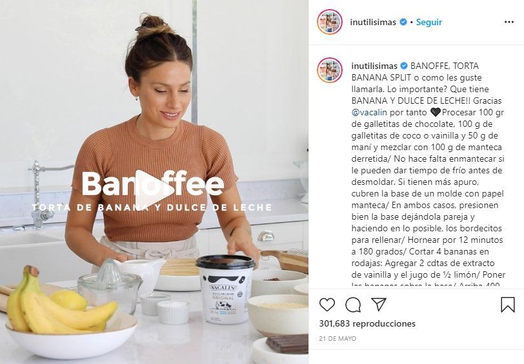Screen dimensions: 524x364
Task: Like the post with the heart icon
Action: (x=327, y=304)
